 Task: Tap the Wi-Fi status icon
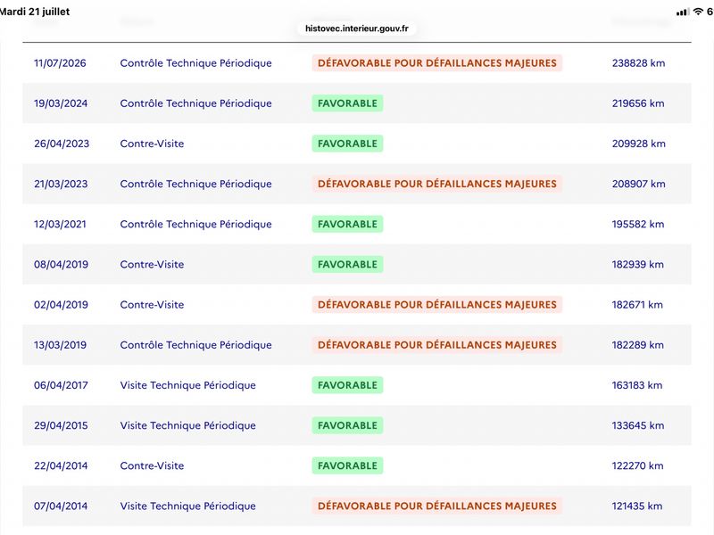click(698, 12)
